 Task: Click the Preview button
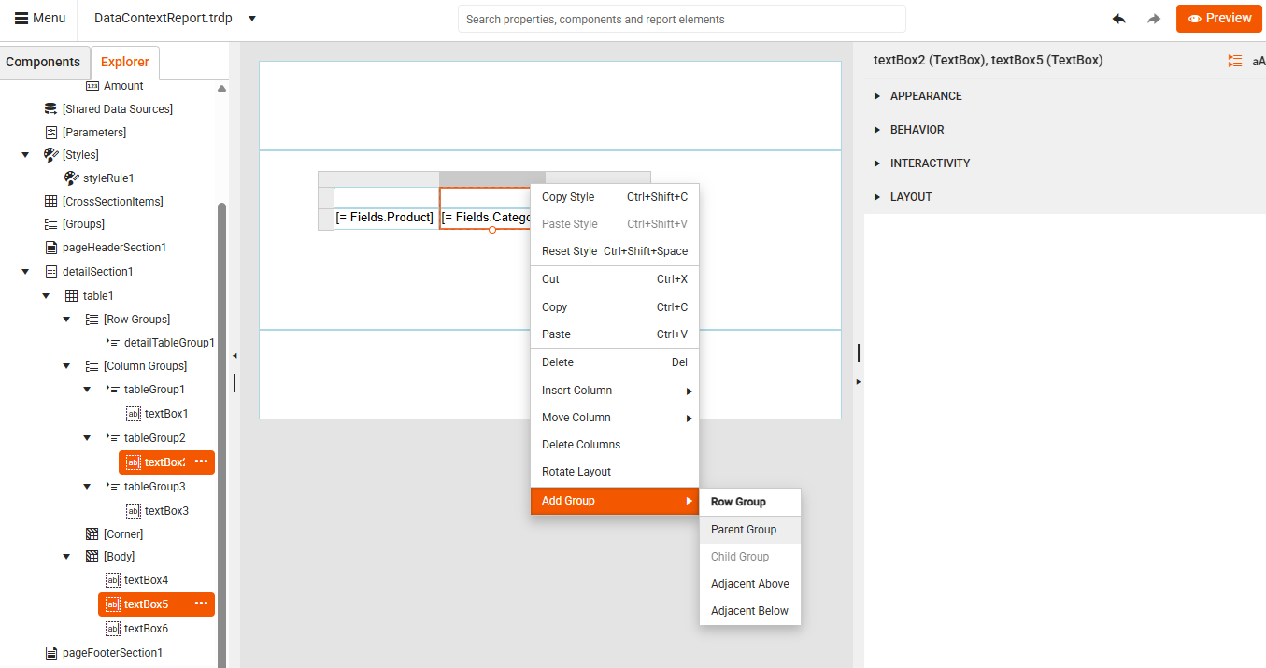point(1218,18)
